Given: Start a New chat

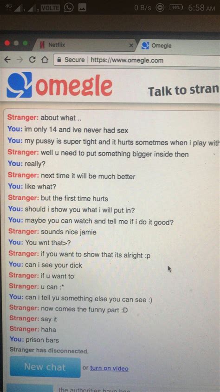Looking at the screenshot, I should pos(45,367).
